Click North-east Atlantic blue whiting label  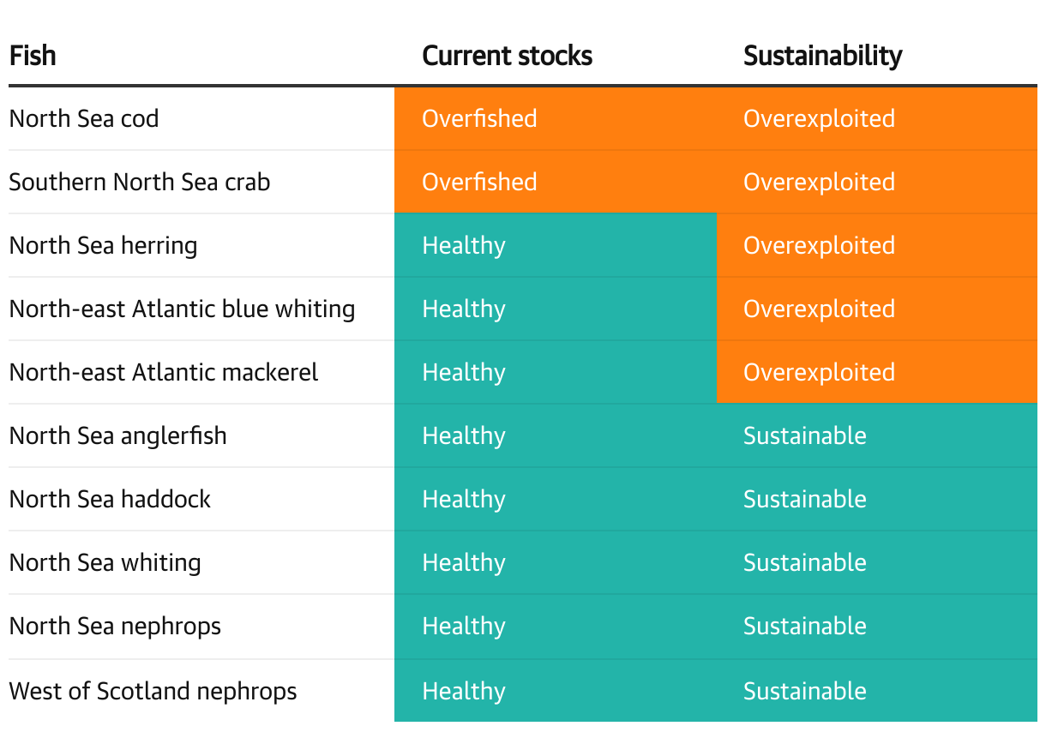pyautogui.click(x=182, y=309)
